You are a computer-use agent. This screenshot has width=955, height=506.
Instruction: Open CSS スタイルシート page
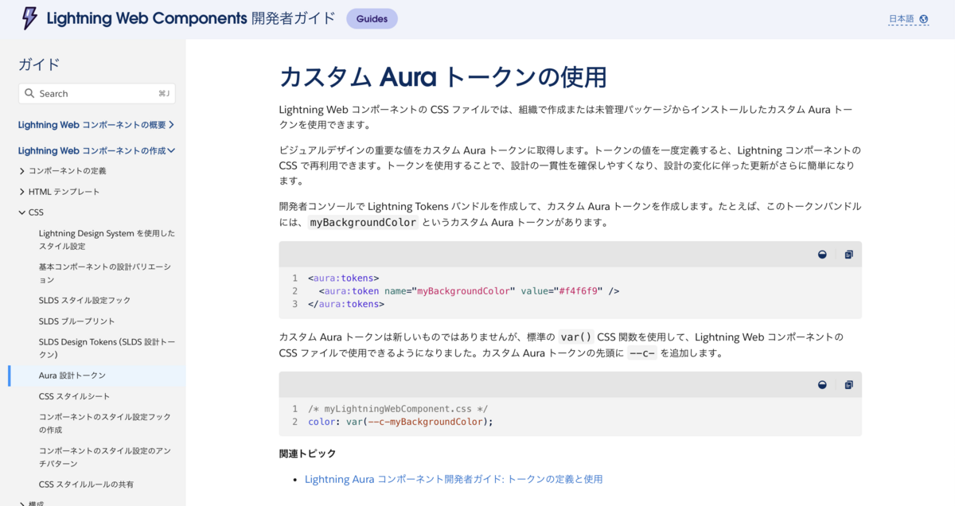pos(74,396)
